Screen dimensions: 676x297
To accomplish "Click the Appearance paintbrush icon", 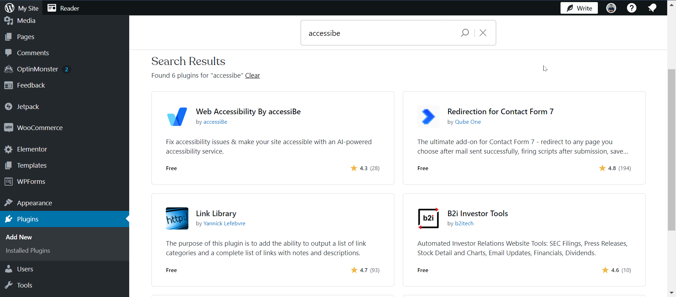I will pyautogui.click(x=8, y=203).
